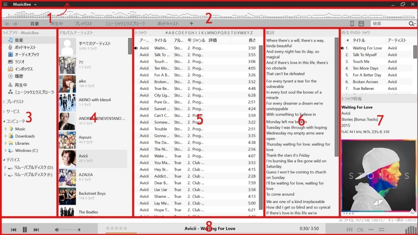Skip to the previous track

coord(13,229)
